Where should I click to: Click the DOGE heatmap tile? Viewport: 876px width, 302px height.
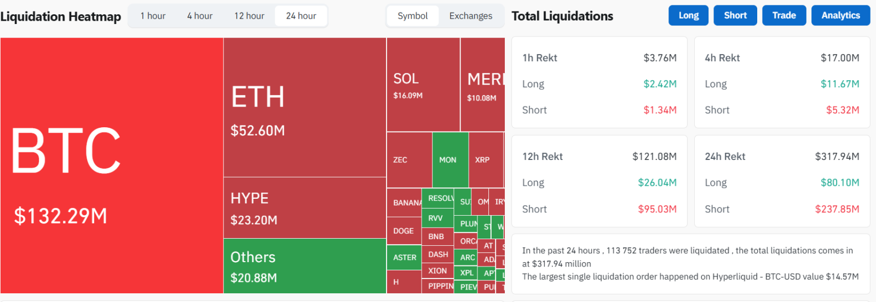pyautogui.click(x=404, y=231)
